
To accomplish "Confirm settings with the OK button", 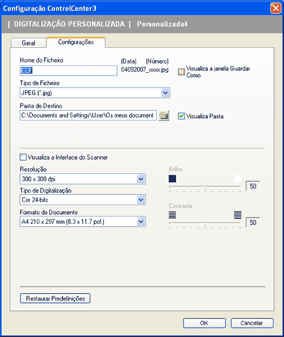I will [204, 323].
